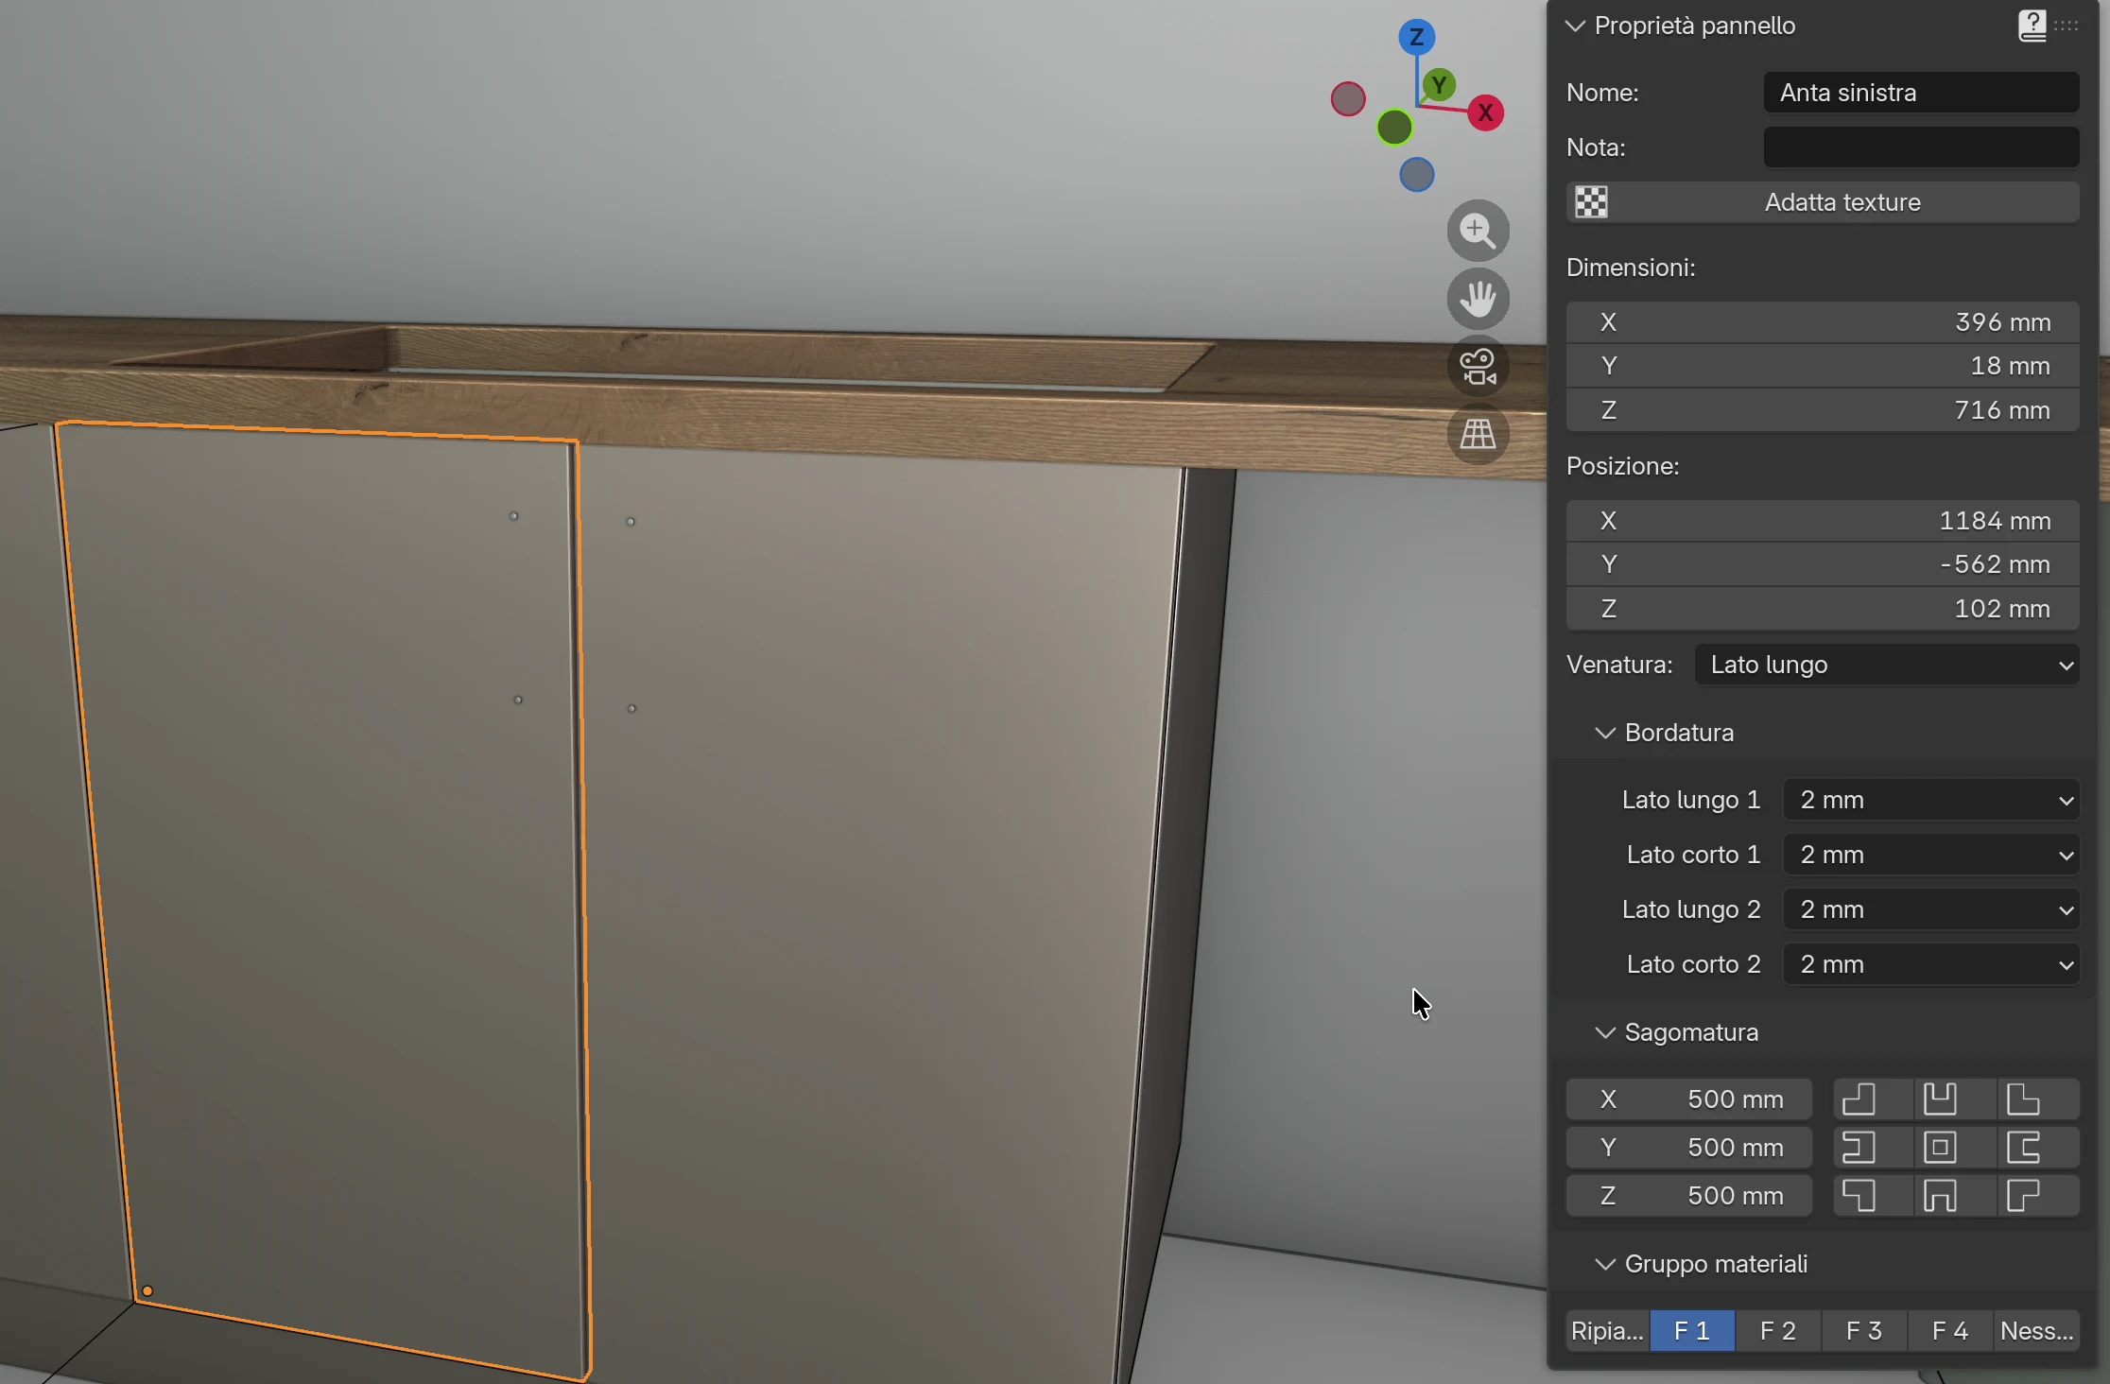Click Dimensioni Z 716 mm field
Screen dimensions: 2110x1384
(x=1823, y=410)
